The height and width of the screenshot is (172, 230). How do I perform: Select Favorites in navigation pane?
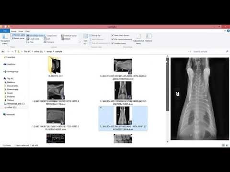pyautogui.click(x=10, y=57)
